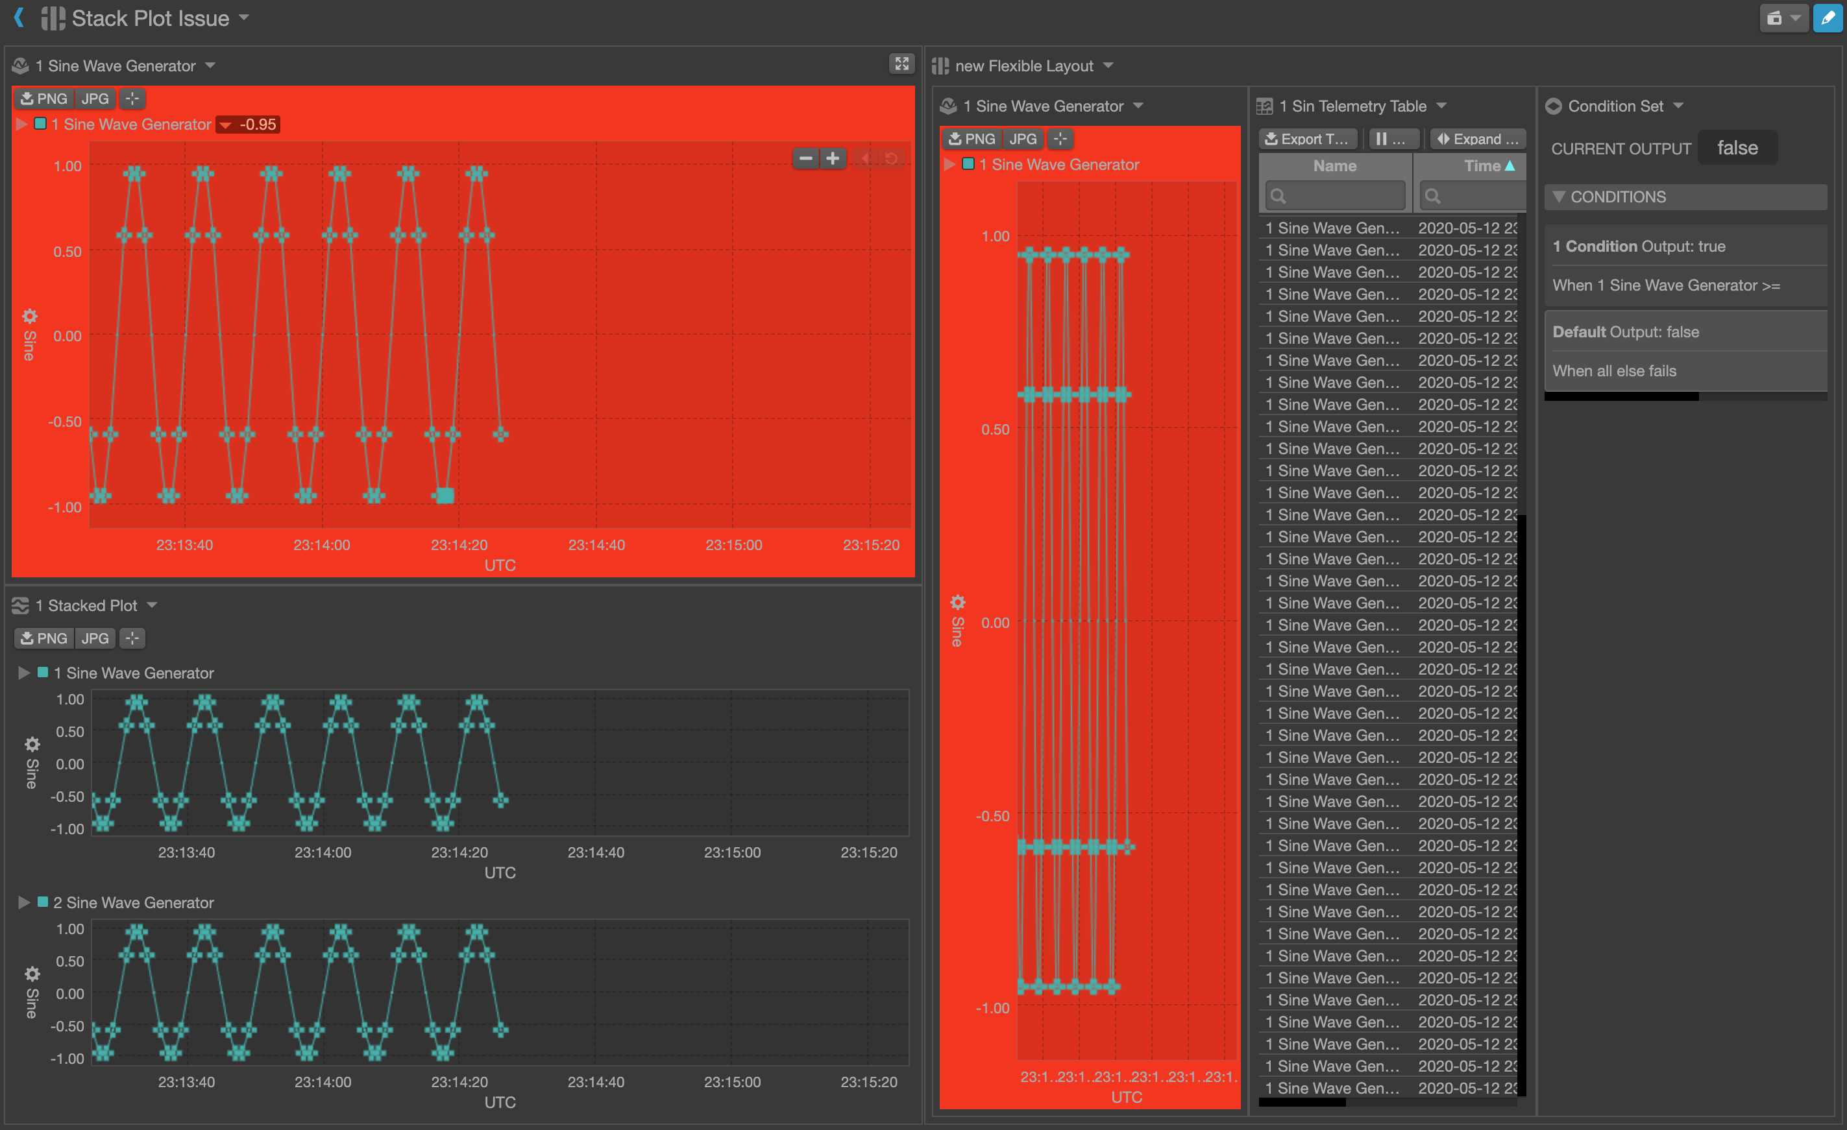This screenshot has height=1130, width=1847.
Task: Open the Condition Set actions dropdown
Action: pyautogui.click(x=1679, y=106)
